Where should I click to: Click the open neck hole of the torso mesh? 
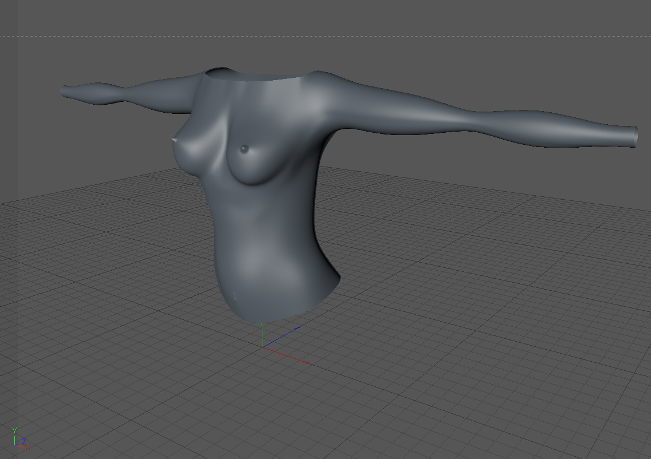(253, 74)
